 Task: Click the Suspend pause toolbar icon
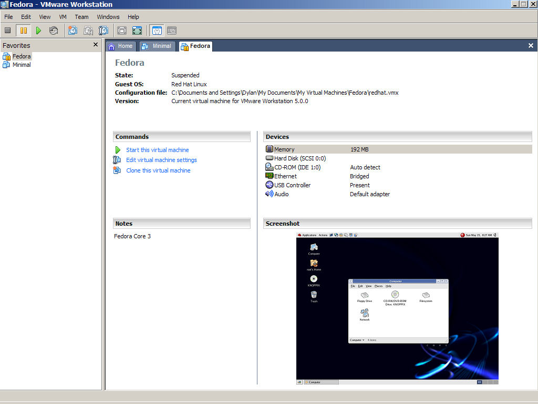click(23, 31)
